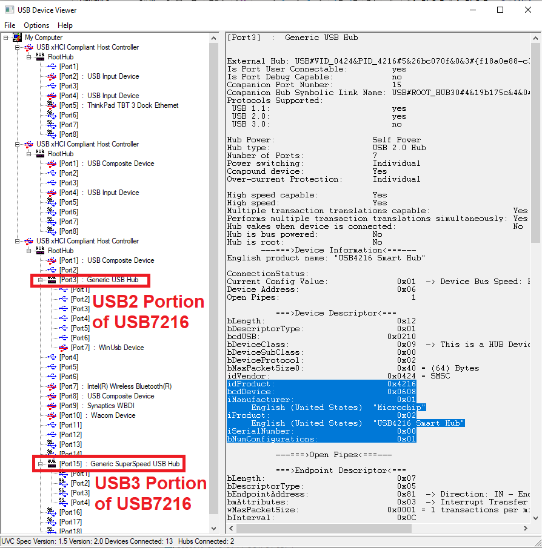Click the highlighted idProduct 0x4216 line
Screen dimensions: 542x548
pos(321,384)
